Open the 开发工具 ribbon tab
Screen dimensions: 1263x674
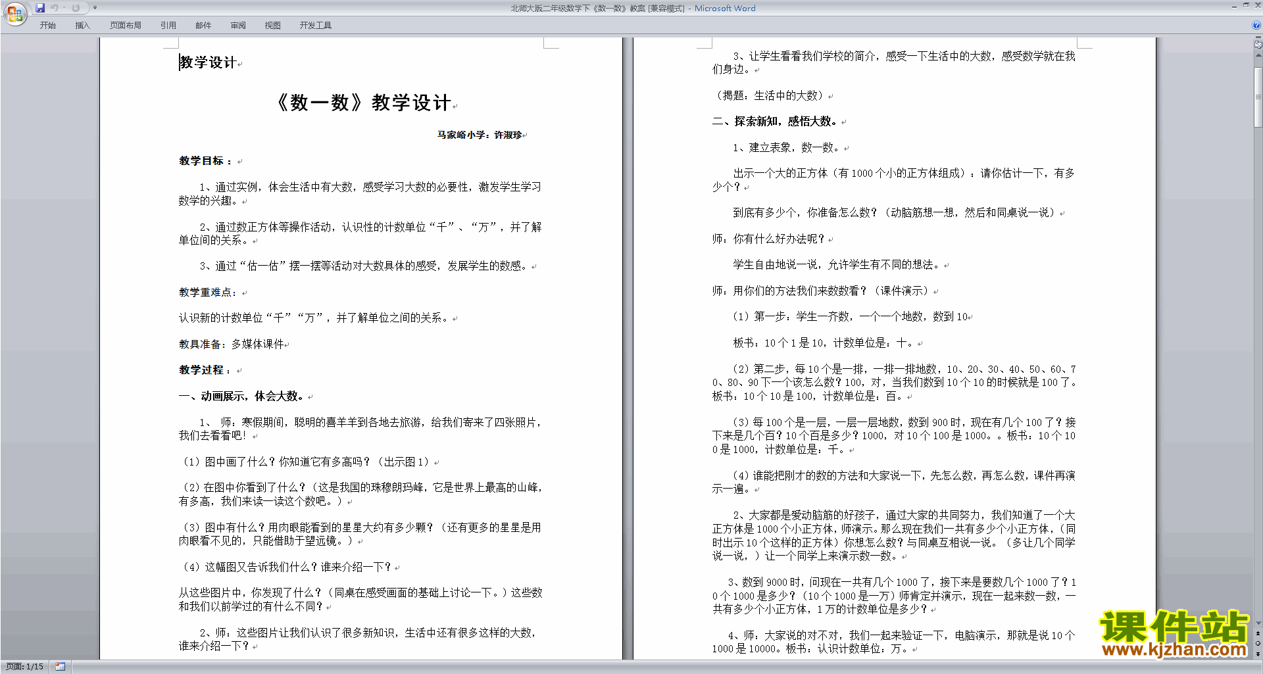tap(316, 26)
